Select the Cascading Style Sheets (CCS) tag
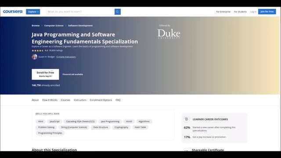Viewport: 281px width, 158px height. coord(80,122)
